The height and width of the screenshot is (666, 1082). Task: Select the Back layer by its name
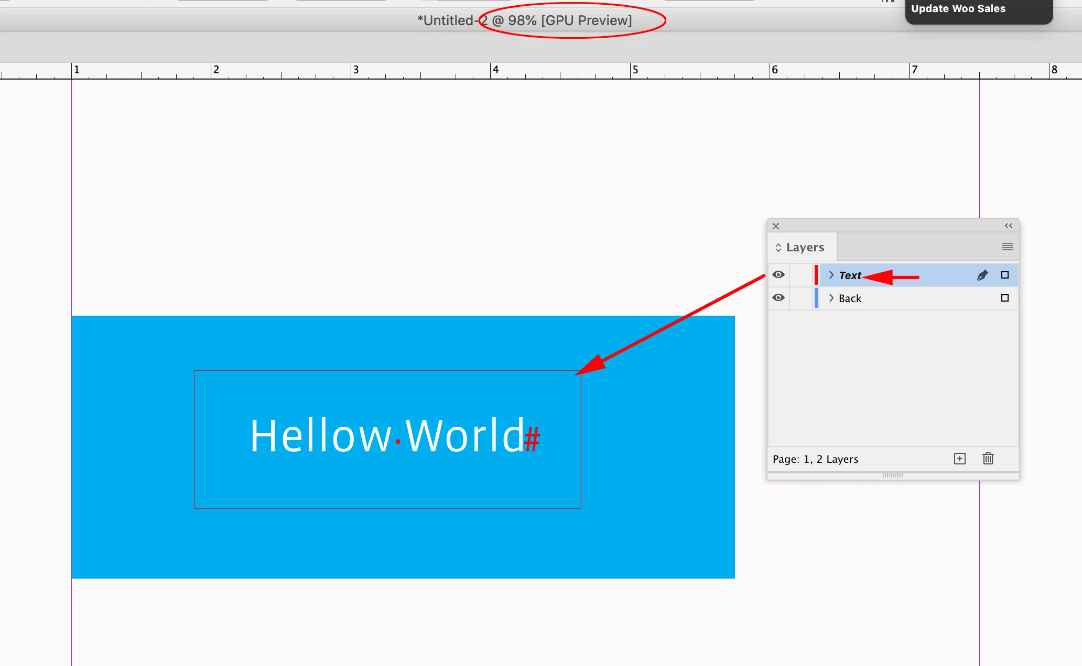point(850,298)
